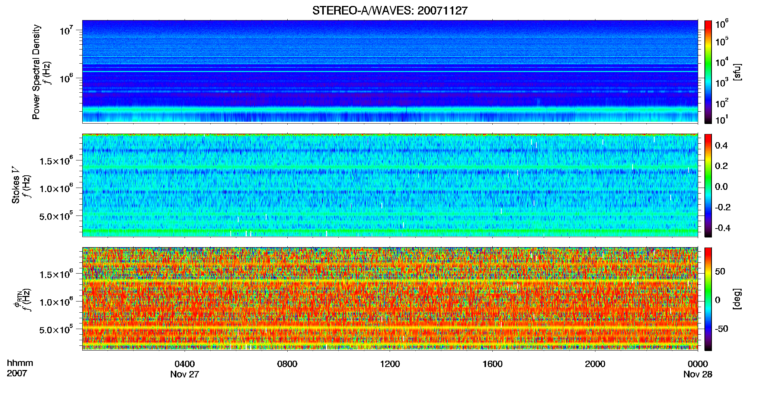The width and height of the screenshot is (780, 402).
Task: Click the hhmm time format label
Action: click(x=20, y=363)
